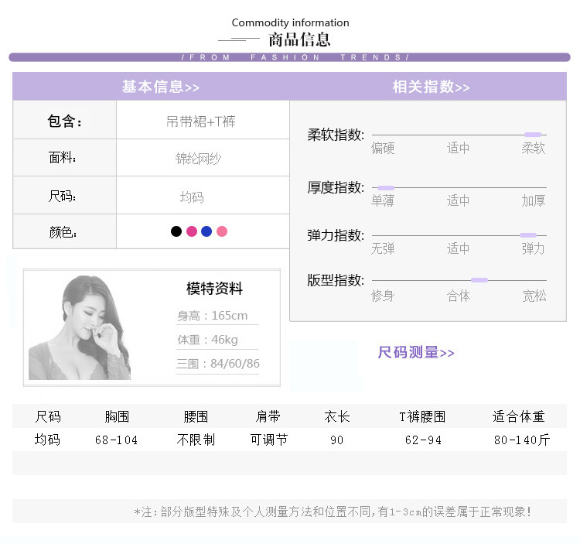580x544 pixels.
Task: Click the 宽松 scale label
Action: (534, 296)
